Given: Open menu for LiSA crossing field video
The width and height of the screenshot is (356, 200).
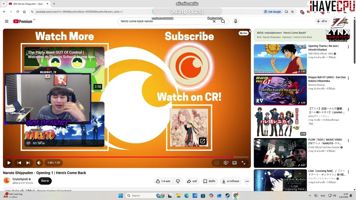Looking at the screenshot, I should [348, 172].
